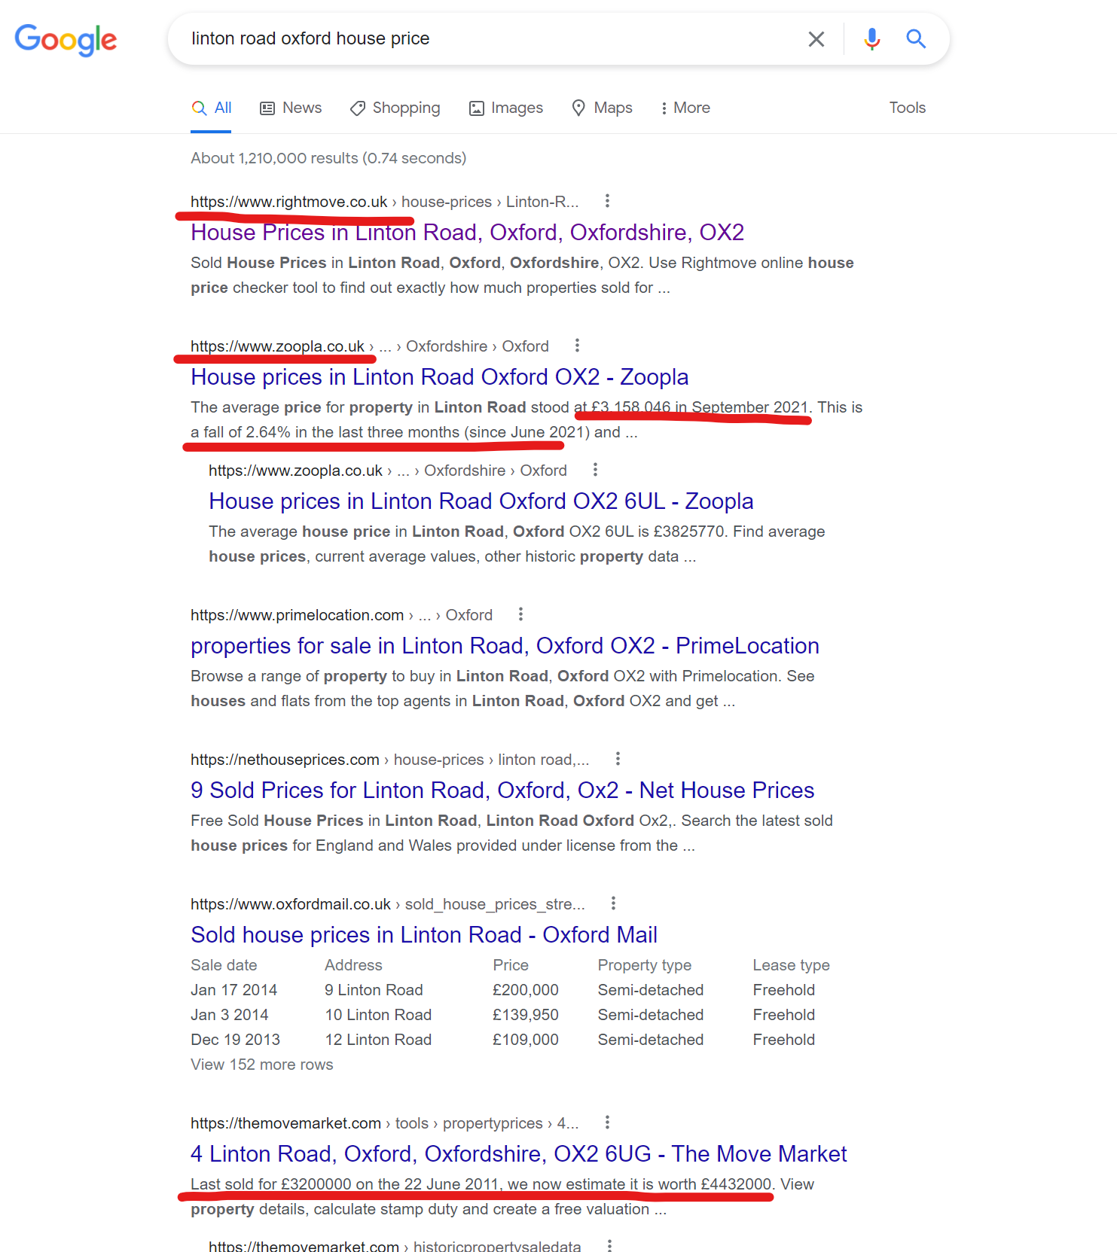The image size is (1117, 1252).
Task: Click the themovemarket.com propertyprices URL breadcrumb
Action: pyautogui.click(x=384, y=1123)
